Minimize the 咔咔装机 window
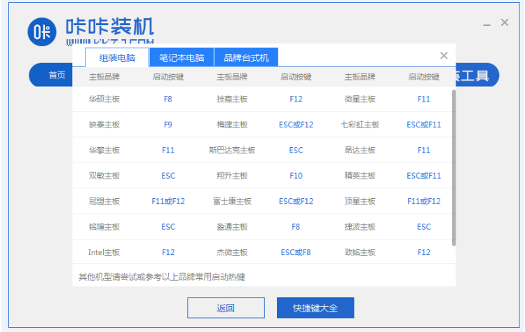Viewport: 525px width, 332px height. (x=486, y=23)
